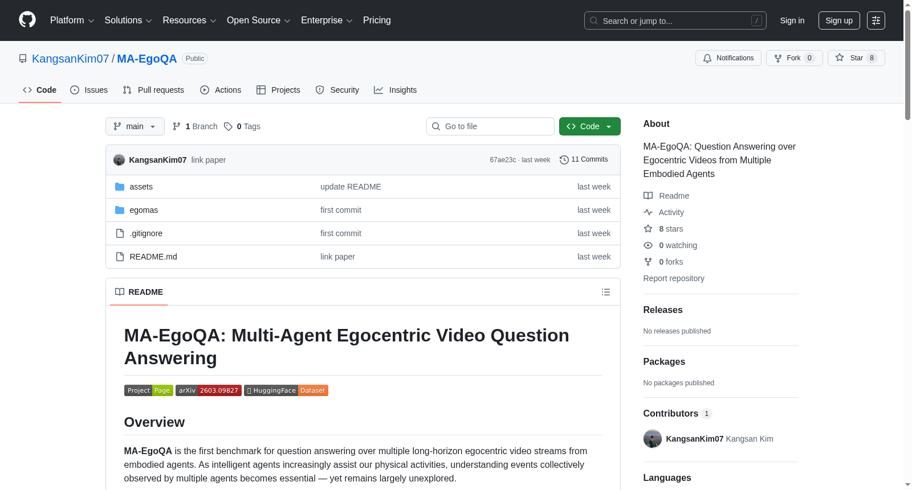Switch to the Security tab

click(x=337, y=90)
